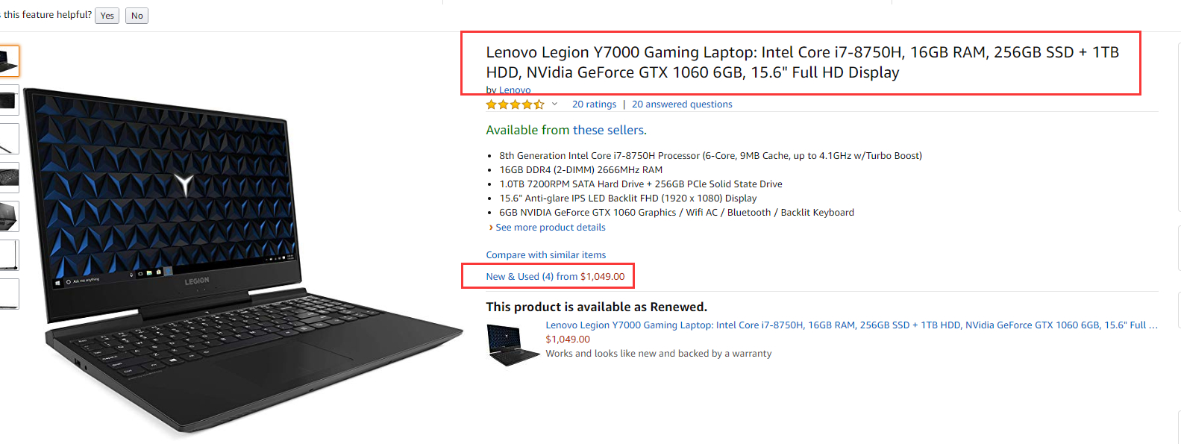
Task: Open the 20 answered questions link
Action: [x=682, y=104]
